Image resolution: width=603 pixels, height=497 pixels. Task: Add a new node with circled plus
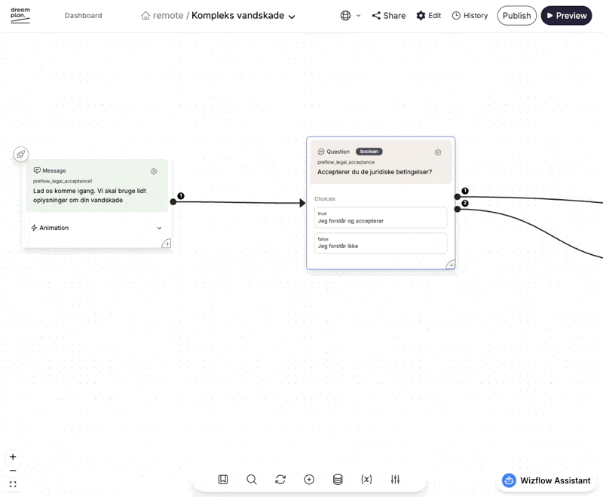[x=309, y=480]
